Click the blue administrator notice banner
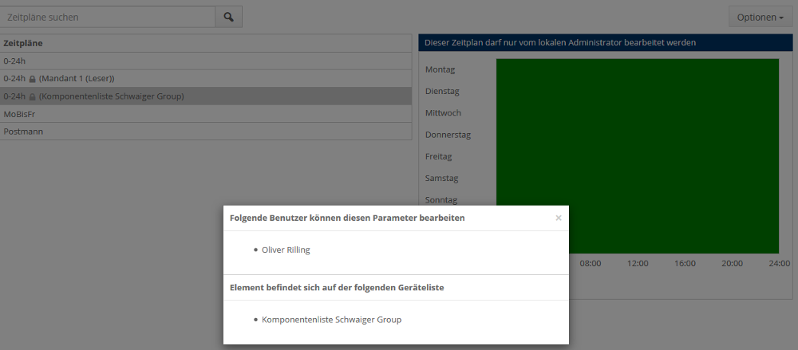 (x=605, y=42)
